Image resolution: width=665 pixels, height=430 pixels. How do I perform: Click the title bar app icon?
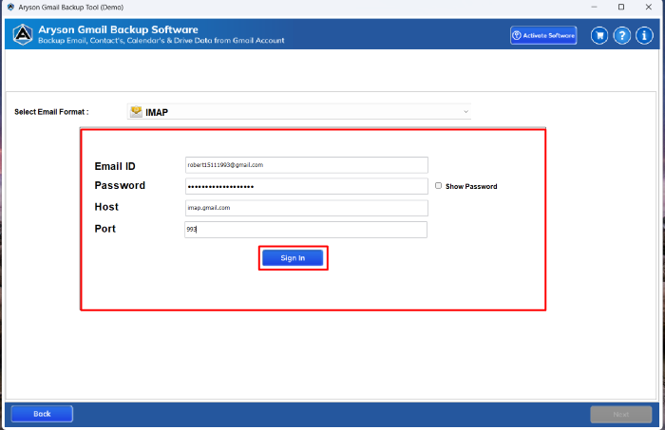click(x=10, y=8)
